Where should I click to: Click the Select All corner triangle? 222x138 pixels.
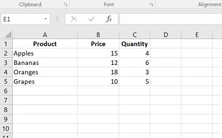click(x=8, y=34)
